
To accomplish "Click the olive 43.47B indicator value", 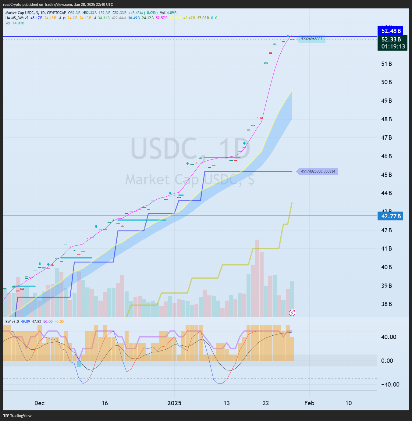I will (189, 18).
